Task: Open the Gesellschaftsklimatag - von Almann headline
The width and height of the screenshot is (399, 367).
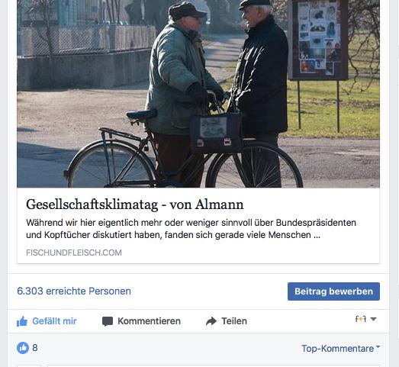Action: (x=134, y=204)
